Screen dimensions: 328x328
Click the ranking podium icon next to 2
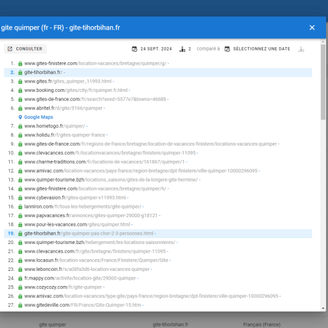pyautogui.click(x=182, y=49)
